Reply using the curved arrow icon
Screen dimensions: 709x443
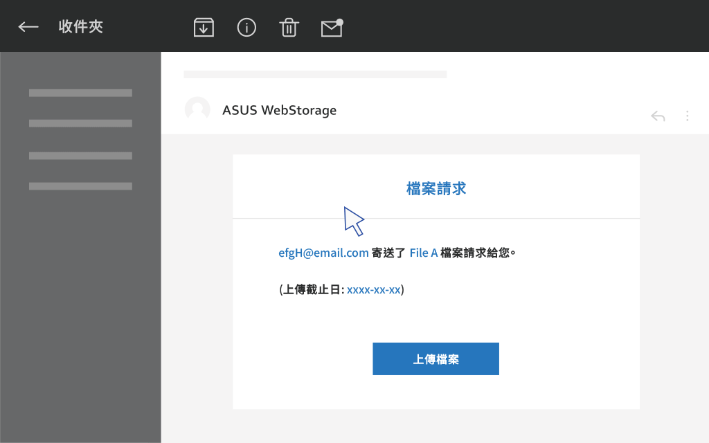(x=658, y=116)
